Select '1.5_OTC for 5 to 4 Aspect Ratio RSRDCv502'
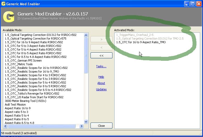203x137 pixels. click(x=33, y=50)
